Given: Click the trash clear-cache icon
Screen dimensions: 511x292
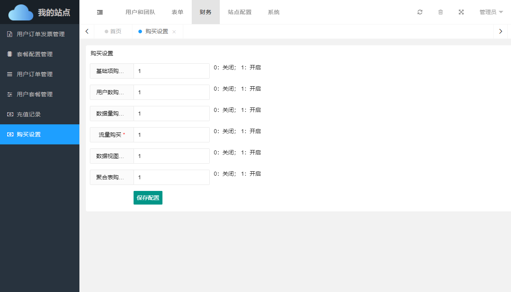Looking at the screenshot, I should [440, 12].
